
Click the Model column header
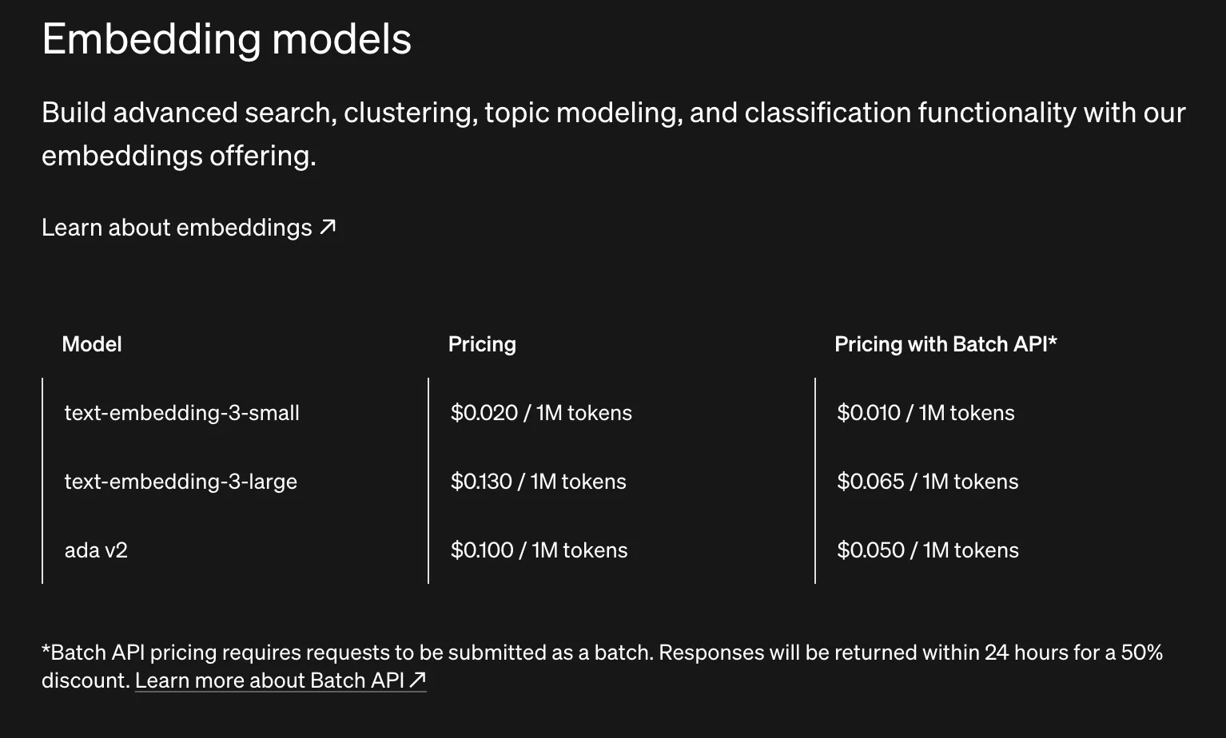92,344
